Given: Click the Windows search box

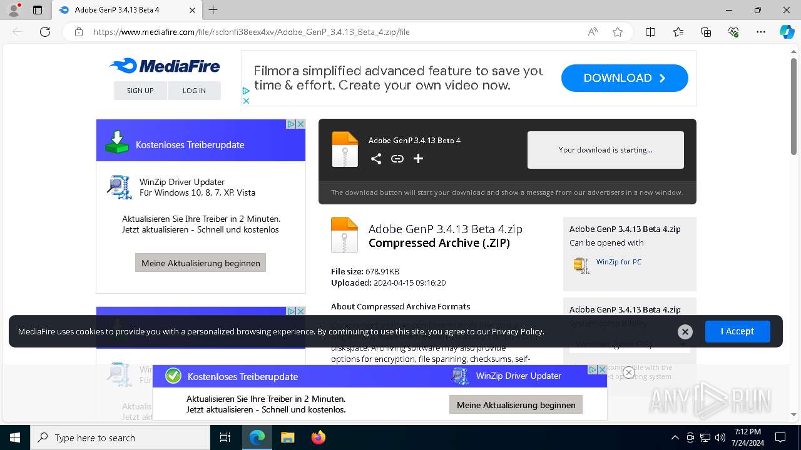Looking at the screenshot, I should click(120, 437).
